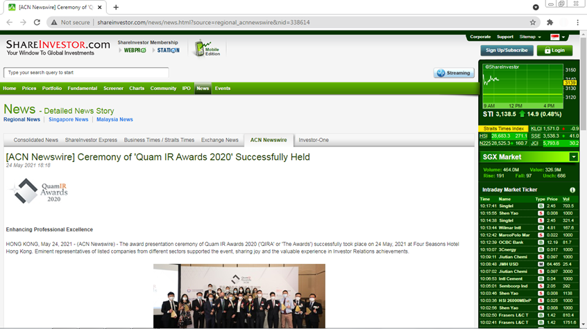Open the IPO menu
The height and width of the screenshot is (329, 587).
click(186, 88)
